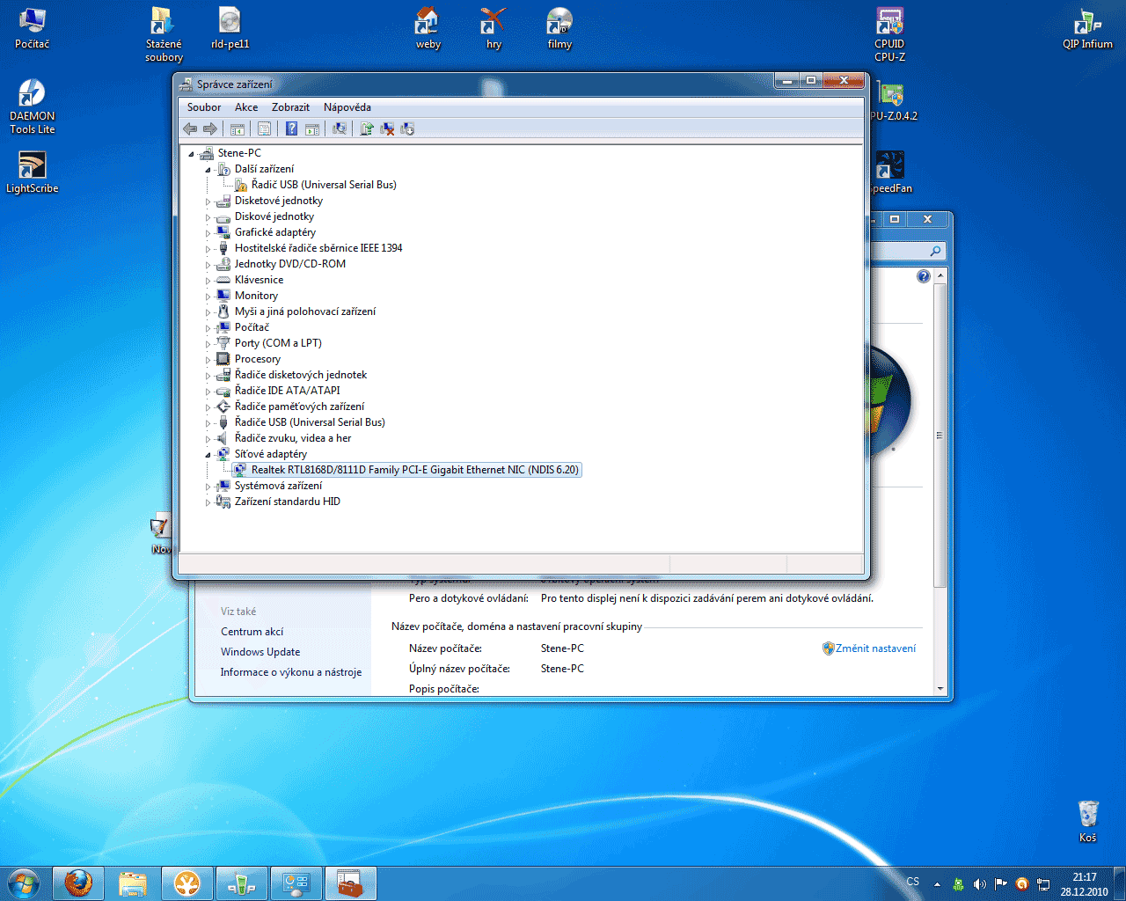Click the Uninstall device toolbar icon
The image size is (1126, 901).
pyautogui.click(x=387, y=129)
